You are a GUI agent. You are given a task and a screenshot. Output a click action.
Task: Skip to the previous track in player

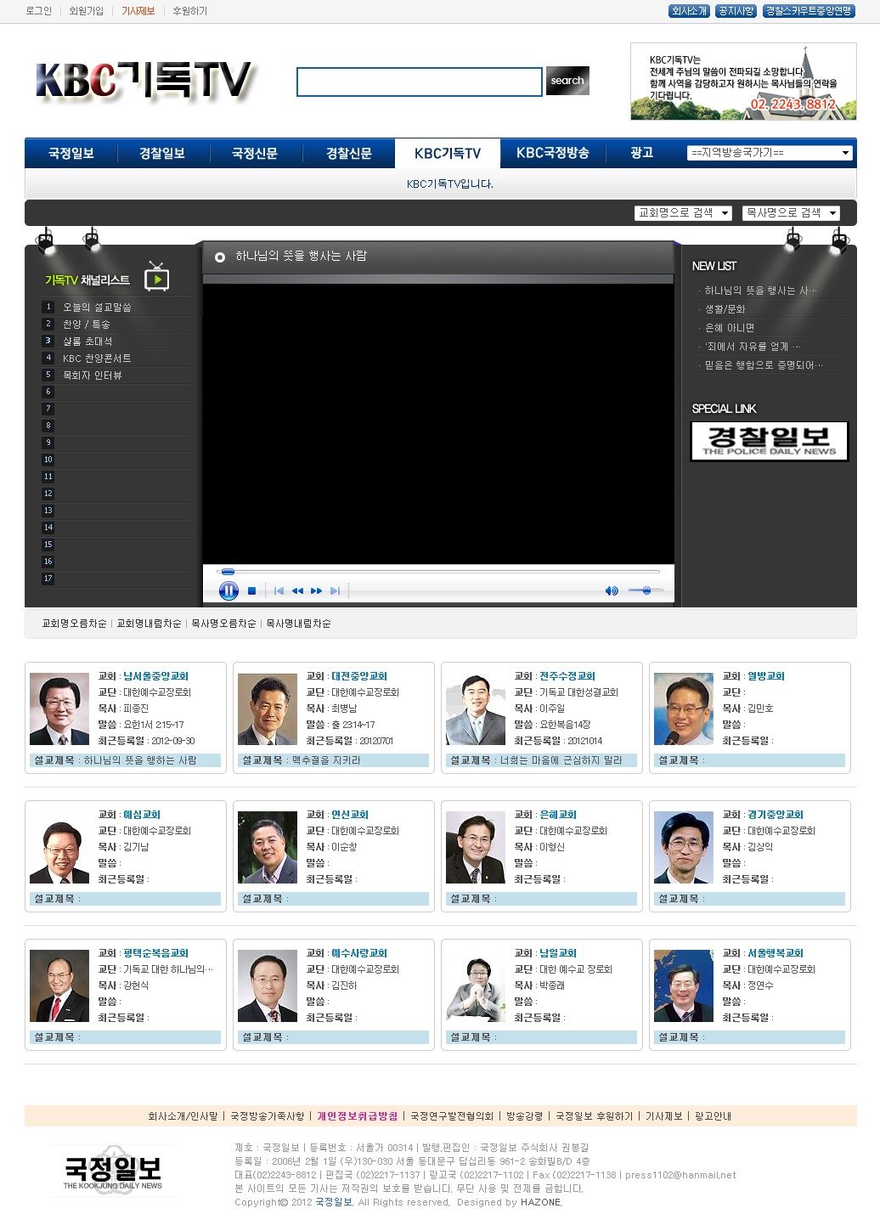(279, 590)
